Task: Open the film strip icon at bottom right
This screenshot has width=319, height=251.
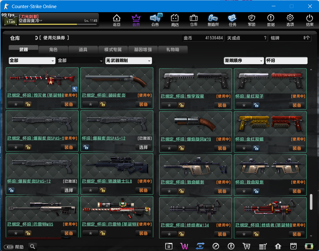Action: coord(309,246)
